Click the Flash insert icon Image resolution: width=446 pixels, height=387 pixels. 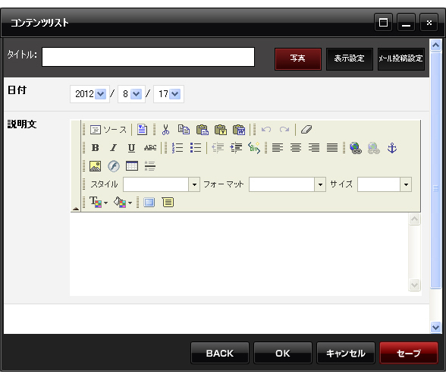coord(114,166)
